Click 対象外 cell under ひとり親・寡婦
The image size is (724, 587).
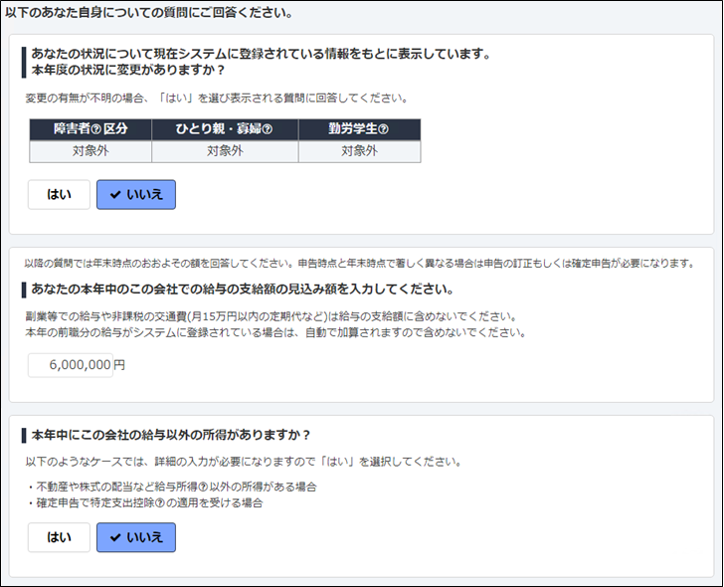click(x=224, y=151)
